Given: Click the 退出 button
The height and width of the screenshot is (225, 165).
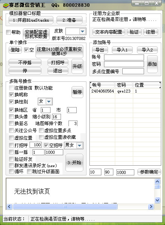Looking at the screenshot, I should click(x=58, y=71).
